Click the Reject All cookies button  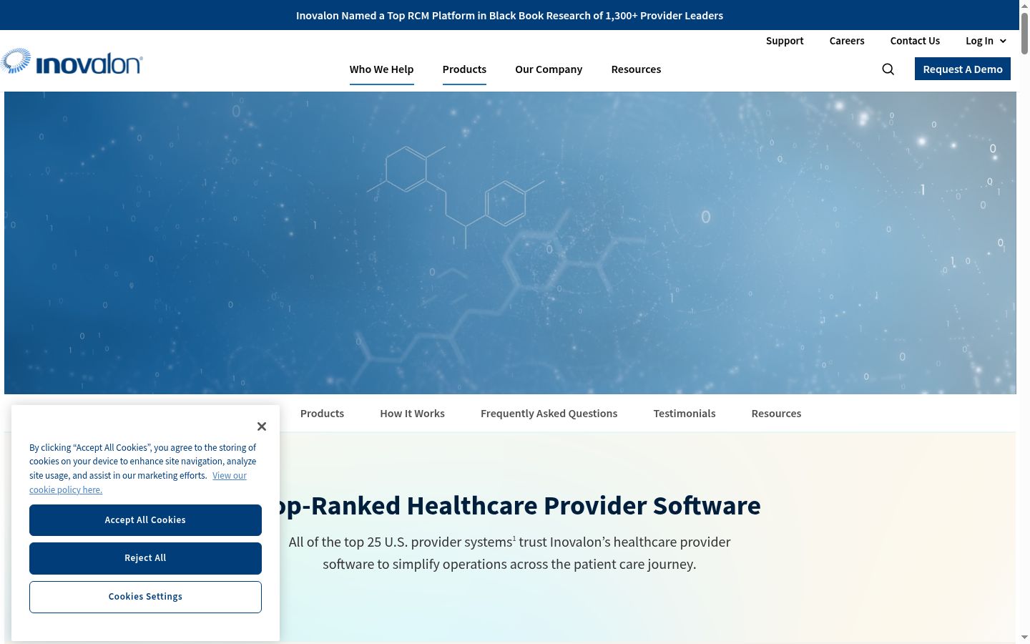[x=145, y=558]
